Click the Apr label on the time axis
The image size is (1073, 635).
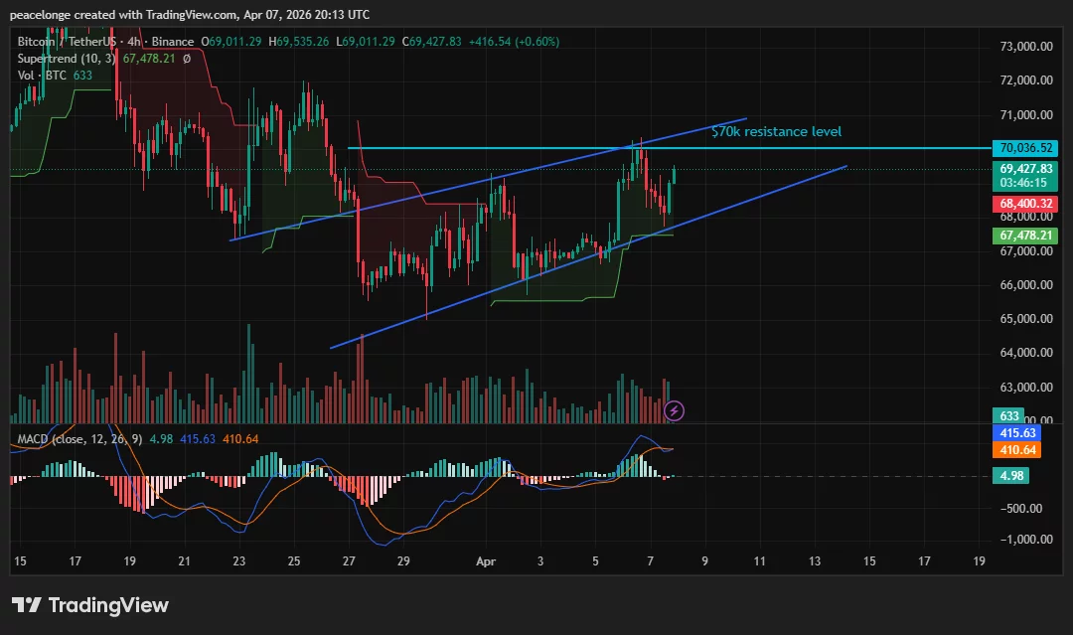pos(485,561)
